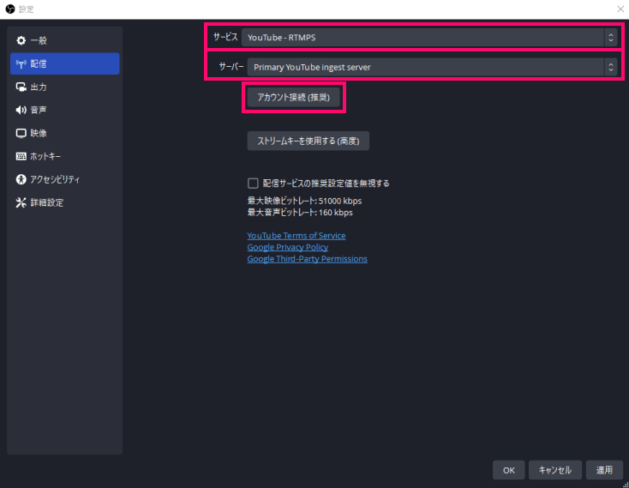This screenshot has height=488, width=629.
Task: Open the サーバー dropdown showing Primary YouTube ingest server
Action: pyautogui.click(x=432, y=67)
